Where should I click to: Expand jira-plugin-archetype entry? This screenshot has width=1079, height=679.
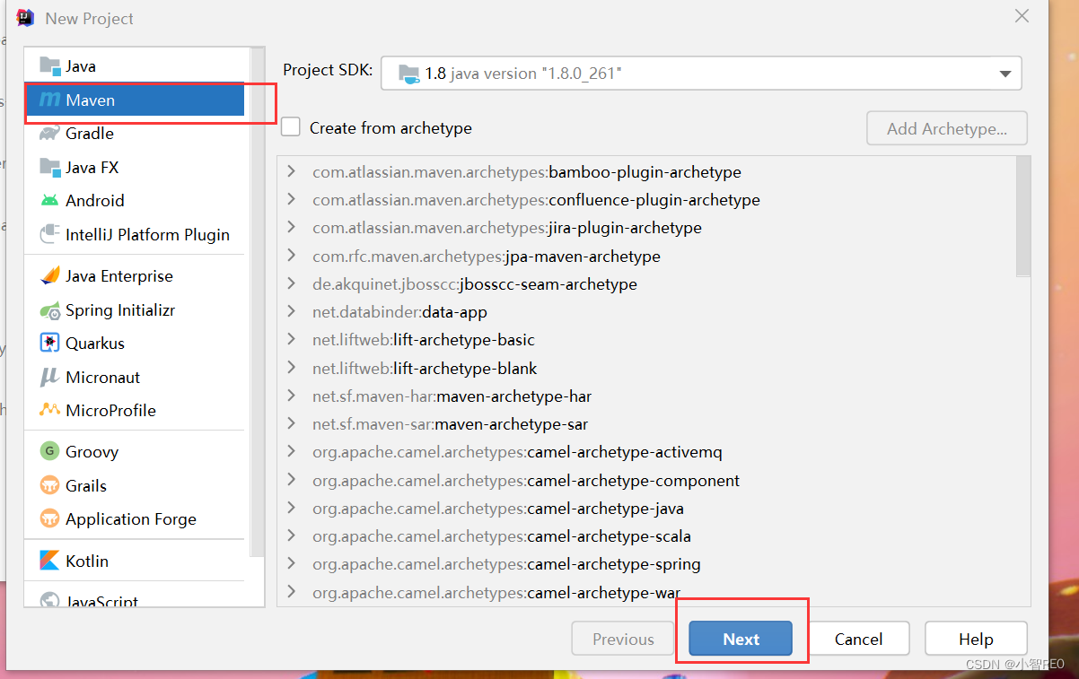291,227
